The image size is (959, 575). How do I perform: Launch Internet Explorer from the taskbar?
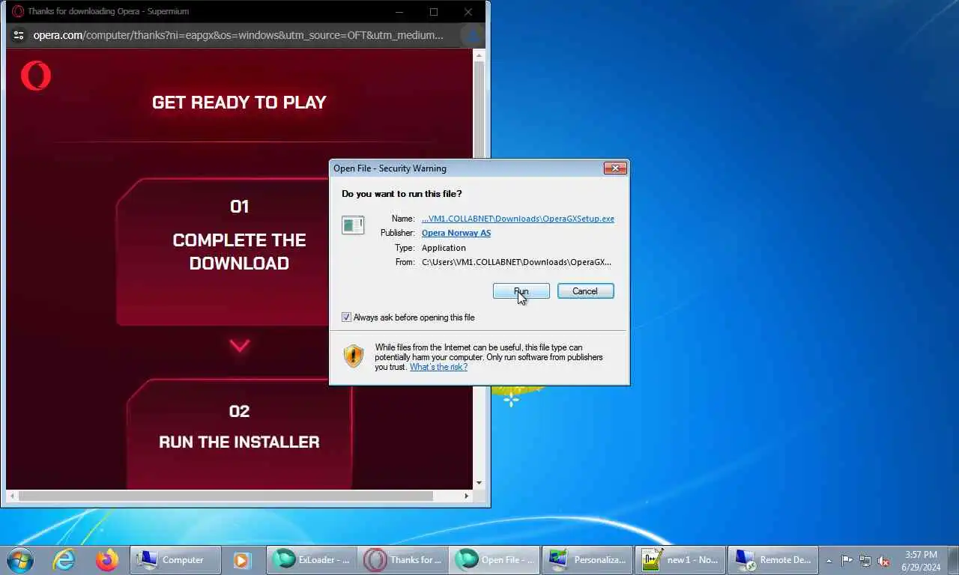point(64,559)
